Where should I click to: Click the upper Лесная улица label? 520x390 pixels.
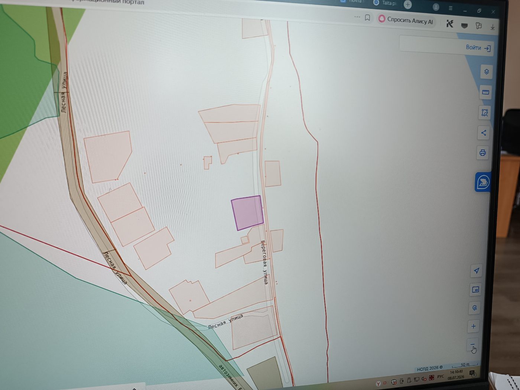[x=64, y=92]
